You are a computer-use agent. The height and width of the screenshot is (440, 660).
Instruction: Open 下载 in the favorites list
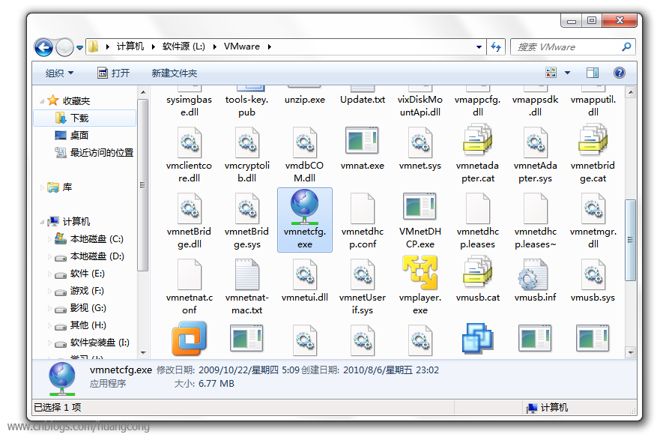pos(84,118)
